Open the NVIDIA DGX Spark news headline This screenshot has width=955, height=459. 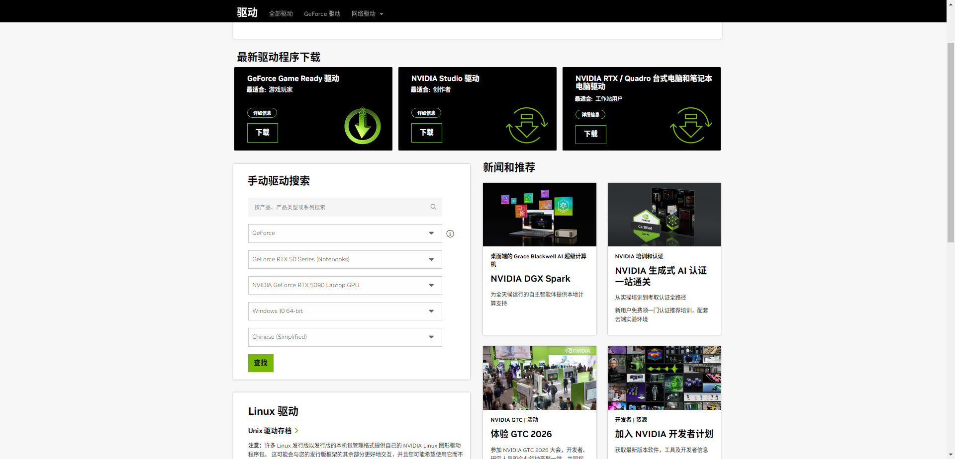(x=531, y=279)
